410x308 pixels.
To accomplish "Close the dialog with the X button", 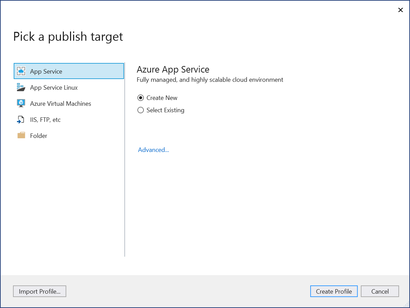I will (x=400, y=10).
